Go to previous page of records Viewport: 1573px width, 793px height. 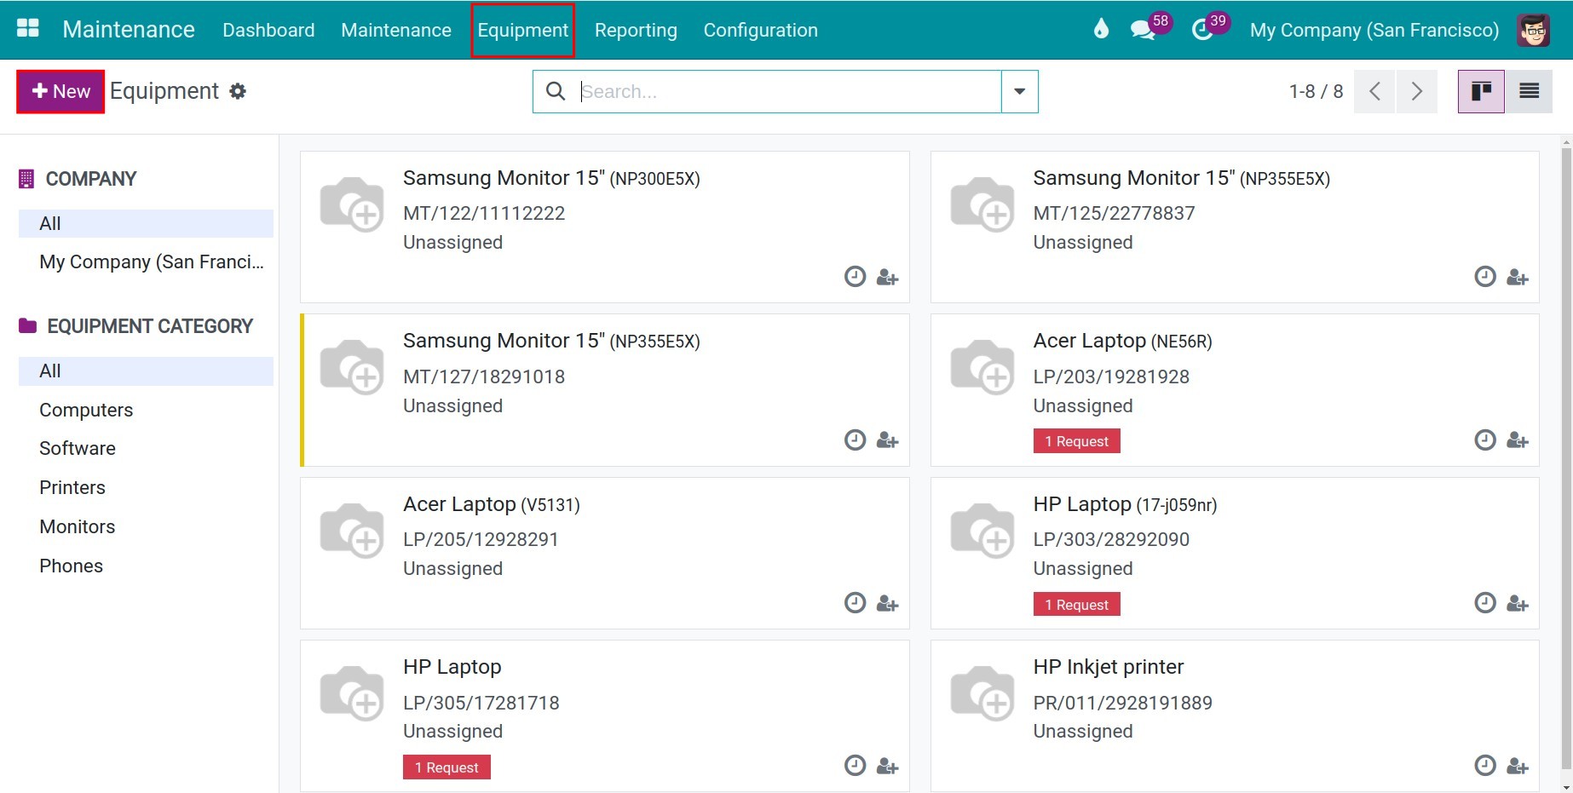point(1374,91)
